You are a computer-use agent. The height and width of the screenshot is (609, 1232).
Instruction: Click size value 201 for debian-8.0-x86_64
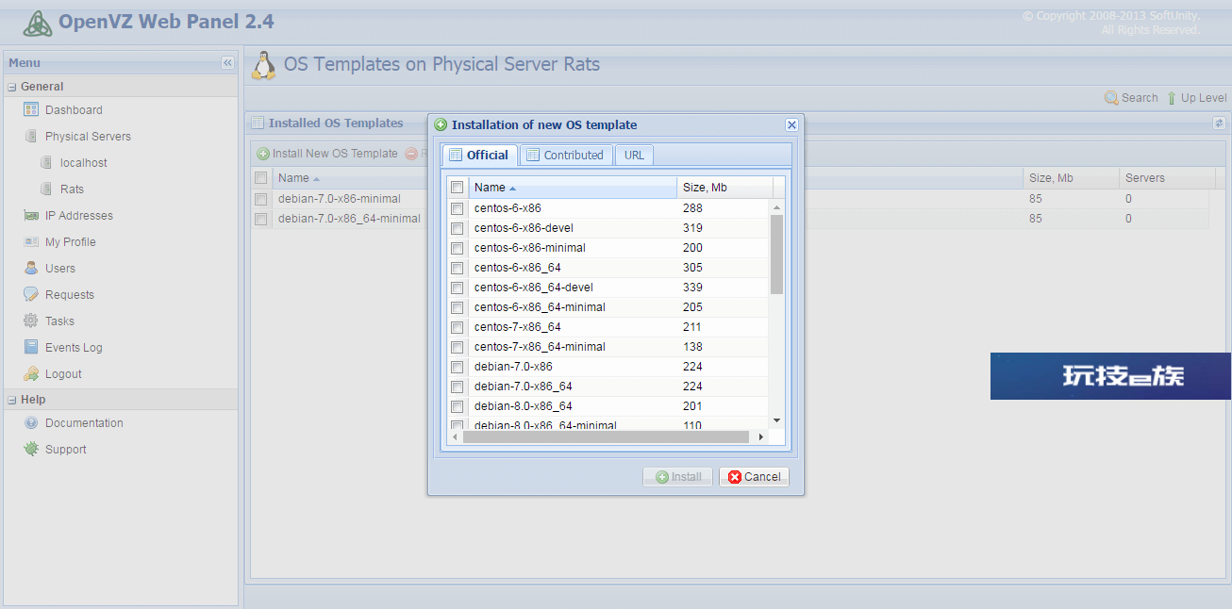click(x=692, y=406)
